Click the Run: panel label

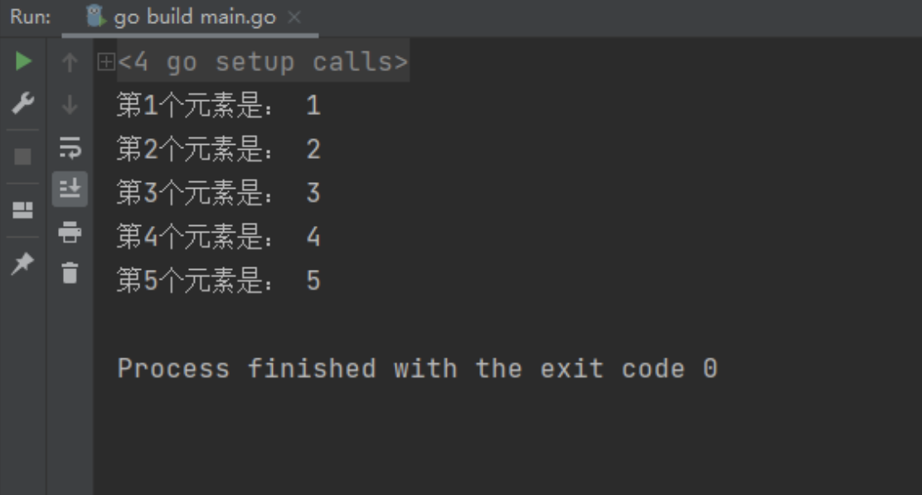click(x=30, y=17)
